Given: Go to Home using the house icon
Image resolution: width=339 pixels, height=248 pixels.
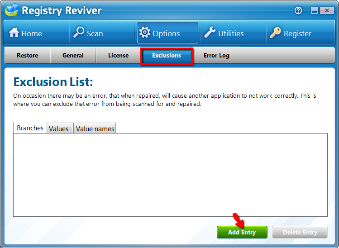Looking at the screenshot, I should coord(14,33).
